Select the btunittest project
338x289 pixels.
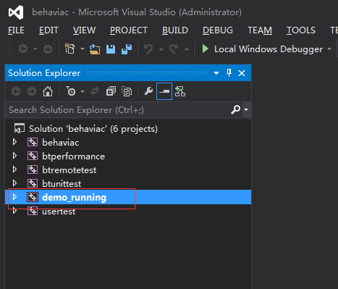pyautogui.click(x=62, y=184)
